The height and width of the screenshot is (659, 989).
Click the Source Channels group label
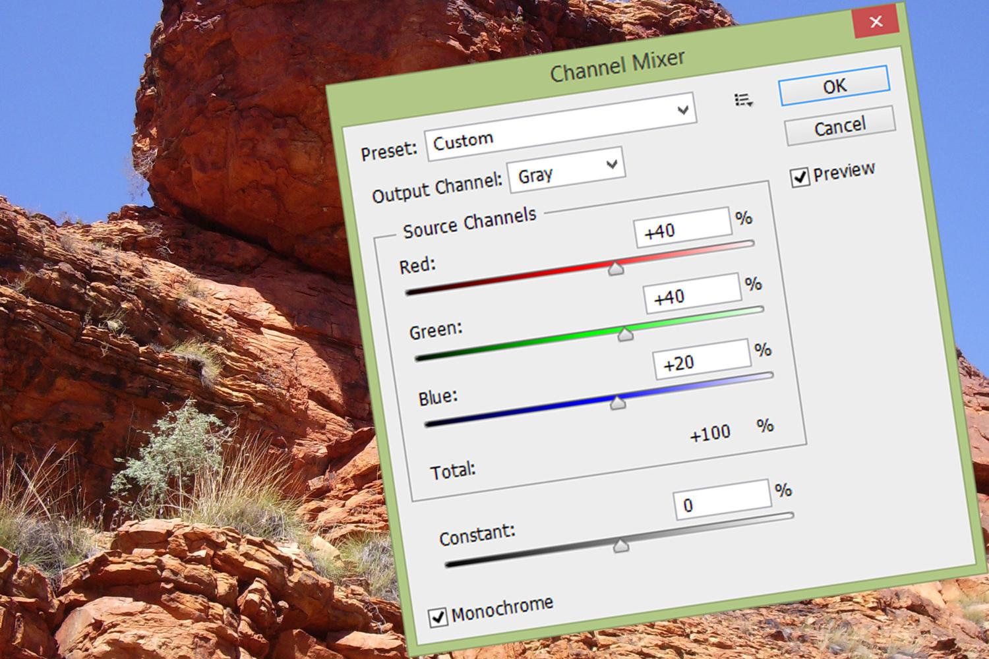click(x=469, y=222)
